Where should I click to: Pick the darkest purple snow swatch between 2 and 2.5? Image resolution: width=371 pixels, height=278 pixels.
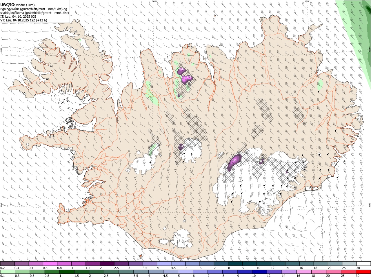[x=107, y=264]
